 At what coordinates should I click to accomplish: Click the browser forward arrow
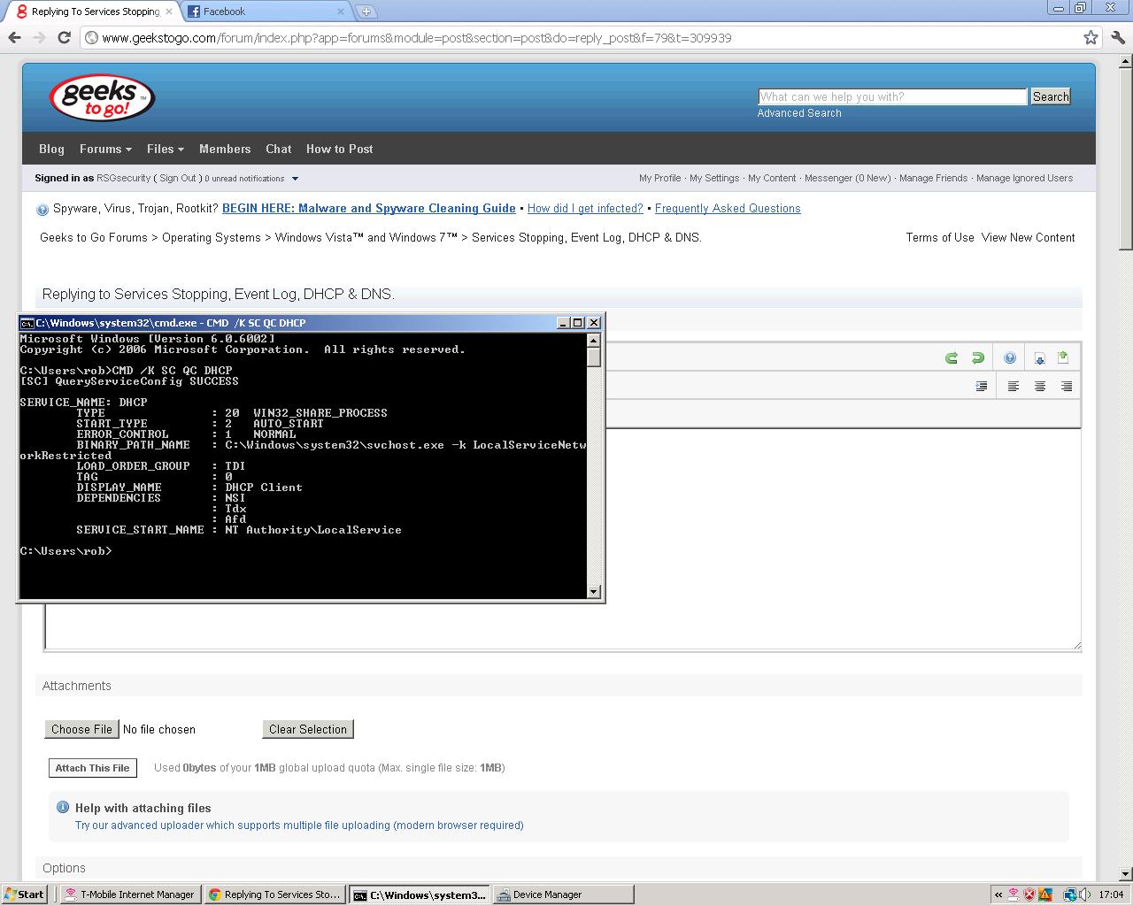(x=39, y=37)
